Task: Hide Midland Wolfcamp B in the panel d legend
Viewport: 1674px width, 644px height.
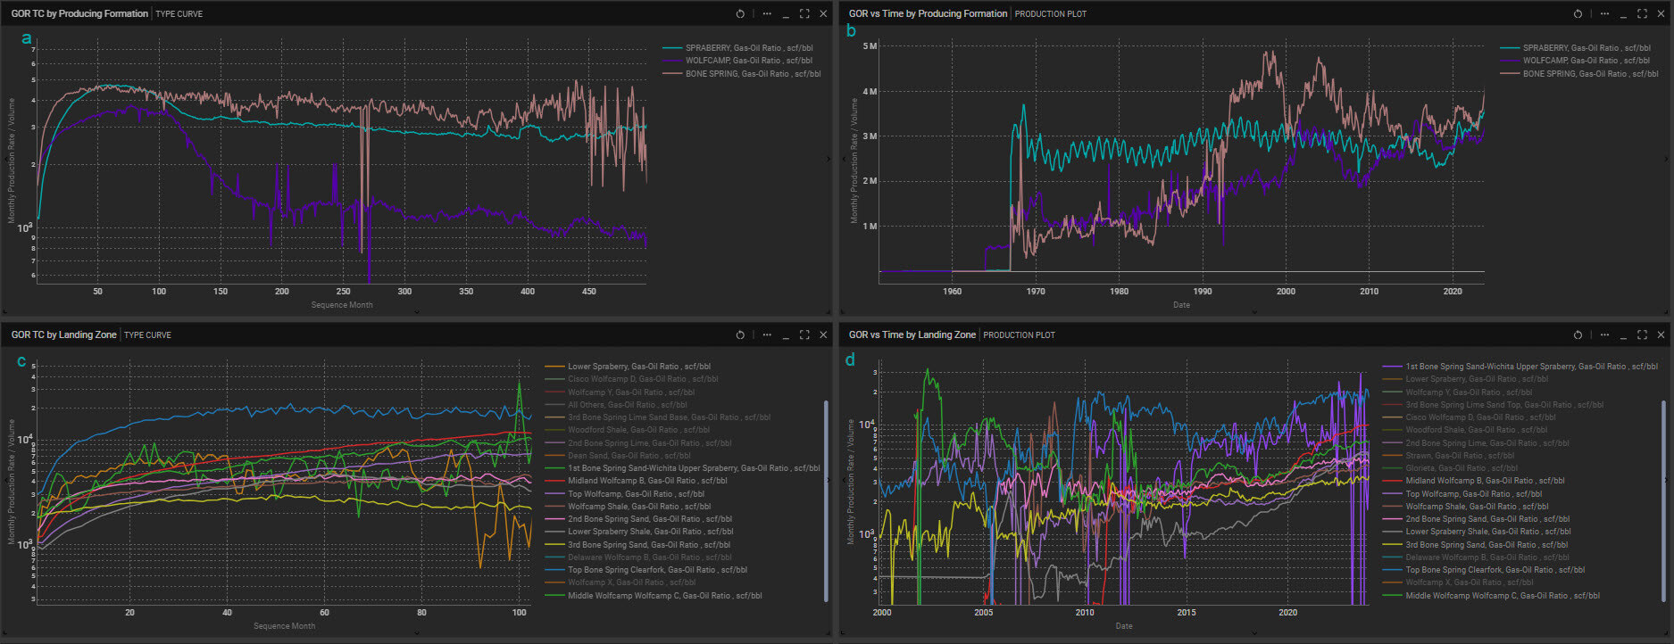Action: [1485, 481]
